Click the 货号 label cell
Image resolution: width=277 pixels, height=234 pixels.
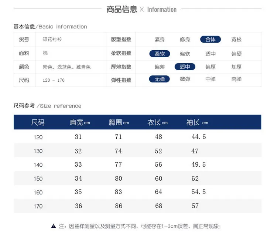coord(24,40)
